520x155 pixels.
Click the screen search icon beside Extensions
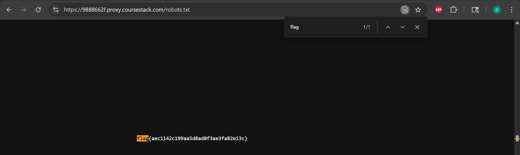point(475,10)
